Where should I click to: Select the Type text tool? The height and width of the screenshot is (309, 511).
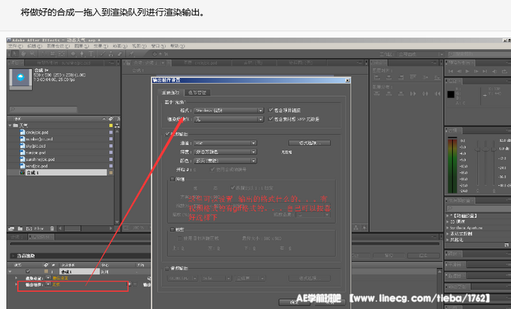pos(91,54)
